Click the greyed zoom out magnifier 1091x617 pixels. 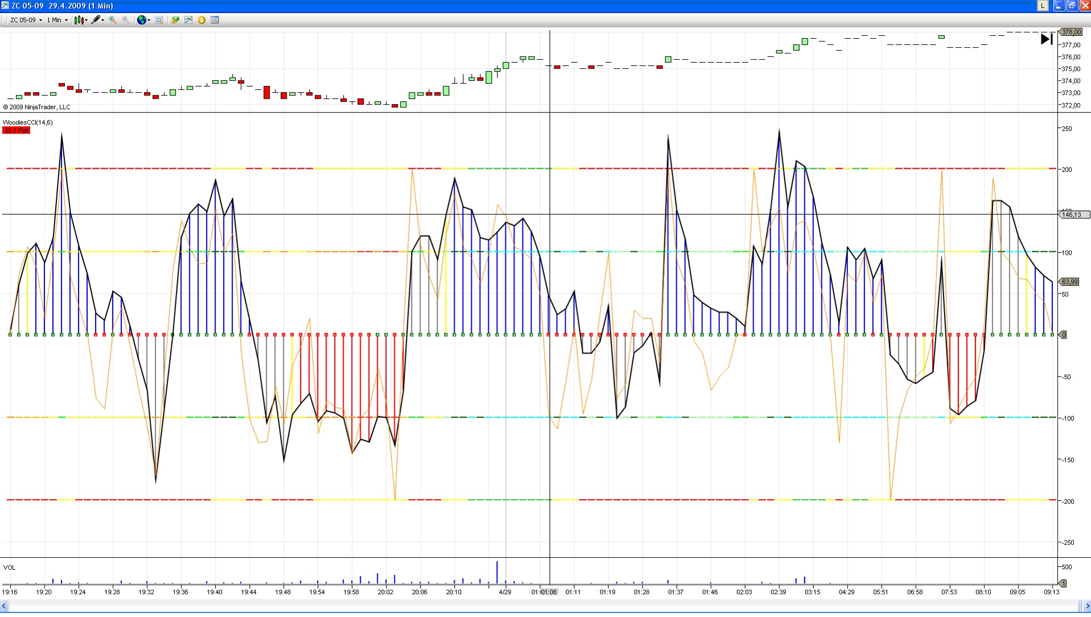point(125,20)
